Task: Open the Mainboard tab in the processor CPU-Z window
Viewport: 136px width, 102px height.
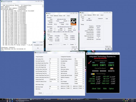Action: [56, 16]
